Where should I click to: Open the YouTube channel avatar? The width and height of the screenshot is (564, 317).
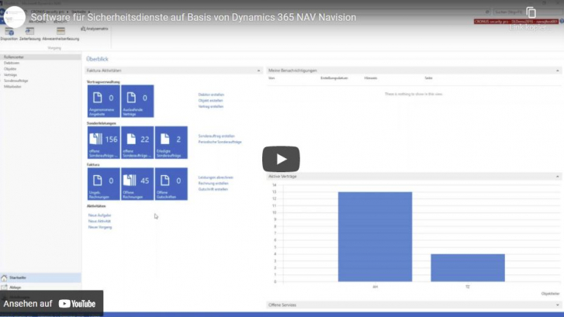point(15,17)
